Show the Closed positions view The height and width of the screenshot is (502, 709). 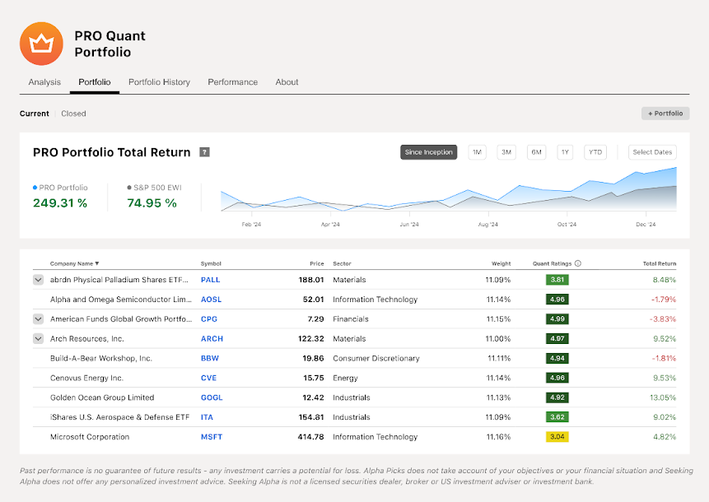coord(73,114)
